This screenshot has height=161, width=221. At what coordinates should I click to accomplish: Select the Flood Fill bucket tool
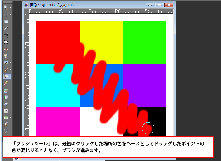pyautogui.click(x=6, y=97)
